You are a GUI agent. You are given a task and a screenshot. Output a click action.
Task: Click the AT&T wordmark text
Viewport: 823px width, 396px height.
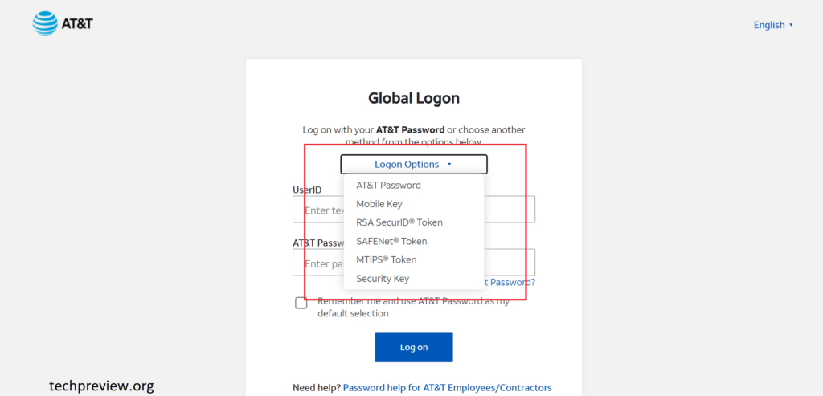pyautogui.click(x=77, y=23)
